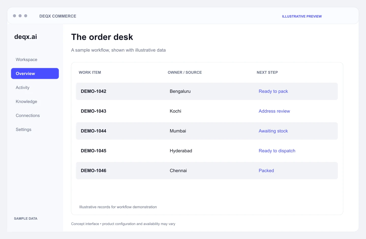
Task: Click the NEXT STEP column header
Action: point(267,72)
